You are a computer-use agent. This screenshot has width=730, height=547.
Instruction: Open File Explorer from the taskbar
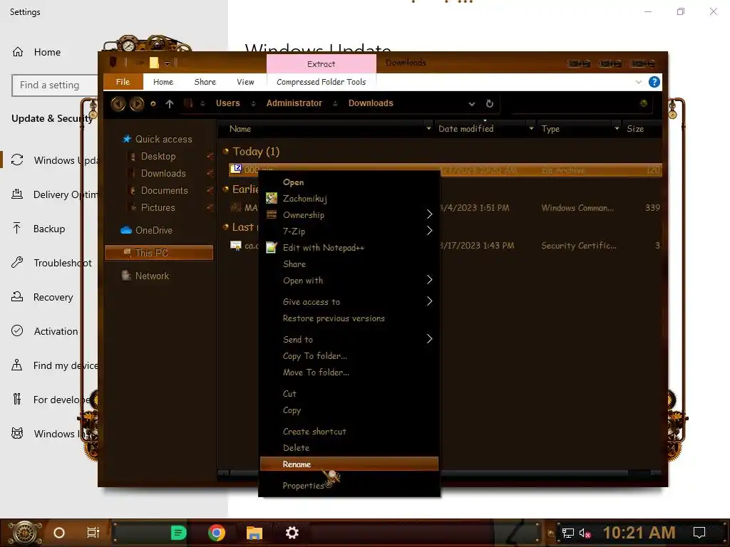[x=255, y=533]
